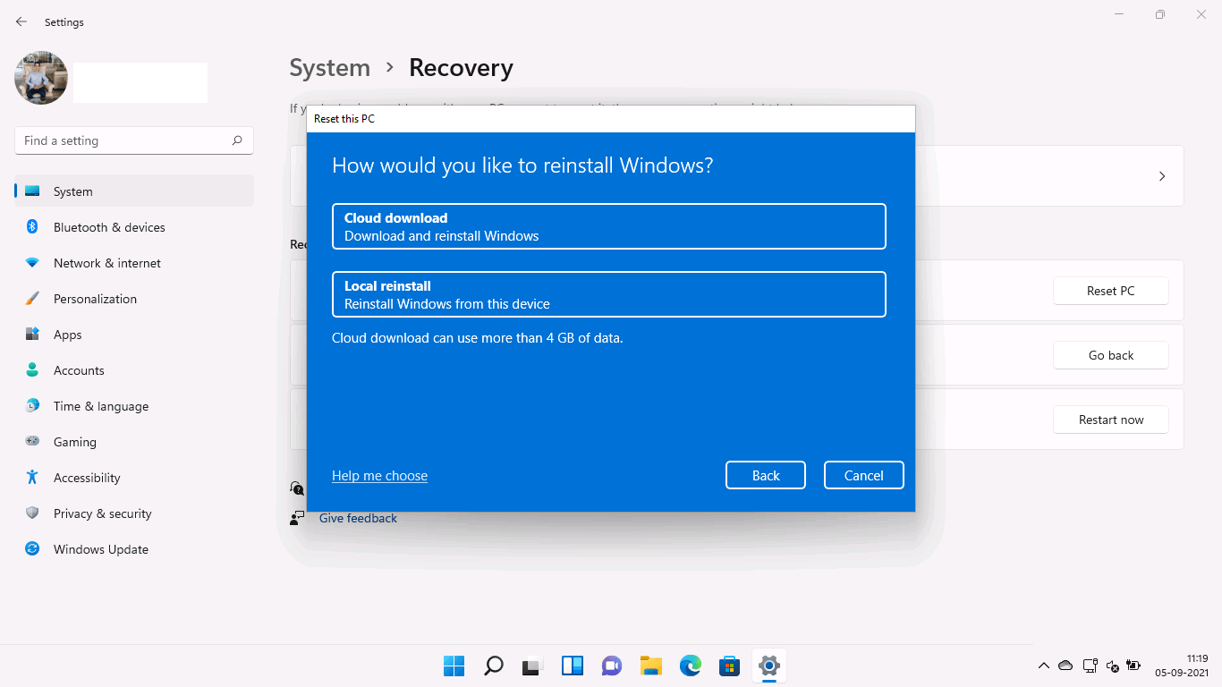Show hidden system tray icons
This screenshot has width=1222, height=687.
1043,666
